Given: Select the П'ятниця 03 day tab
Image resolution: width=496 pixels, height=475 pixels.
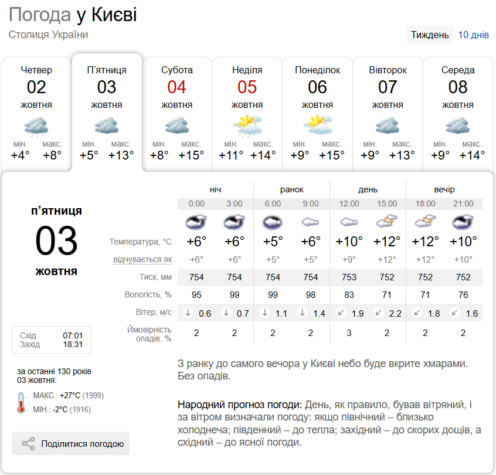Looking at the screenshot, I should (x=107, y=111).
